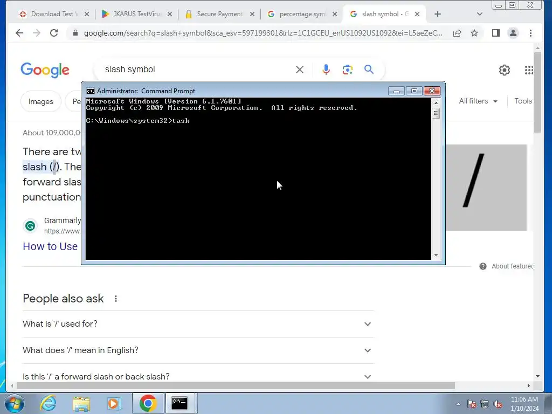Click About featured snippets help
The image size is (552, 414).
[x=506, y=266]
